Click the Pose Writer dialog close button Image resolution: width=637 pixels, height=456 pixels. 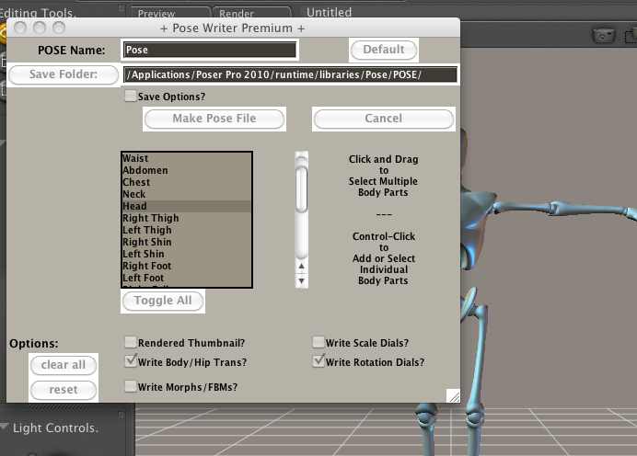[20, 28]
